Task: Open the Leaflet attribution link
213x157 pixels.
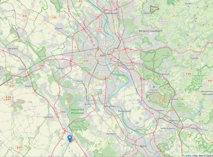Action: coord(186,156)
